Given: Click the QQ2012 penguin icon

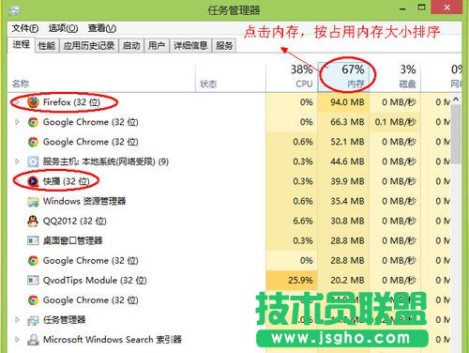Looking at the screenshot, I should [33, 221].
